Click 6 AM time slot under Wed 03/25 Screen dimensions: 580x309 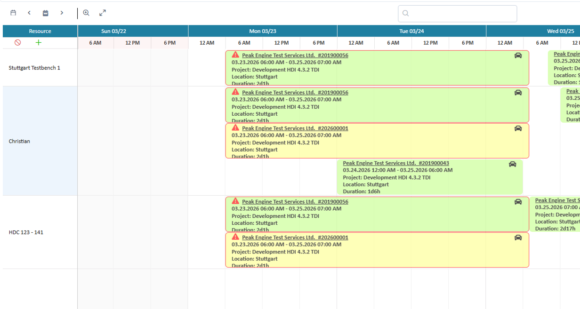542,43
